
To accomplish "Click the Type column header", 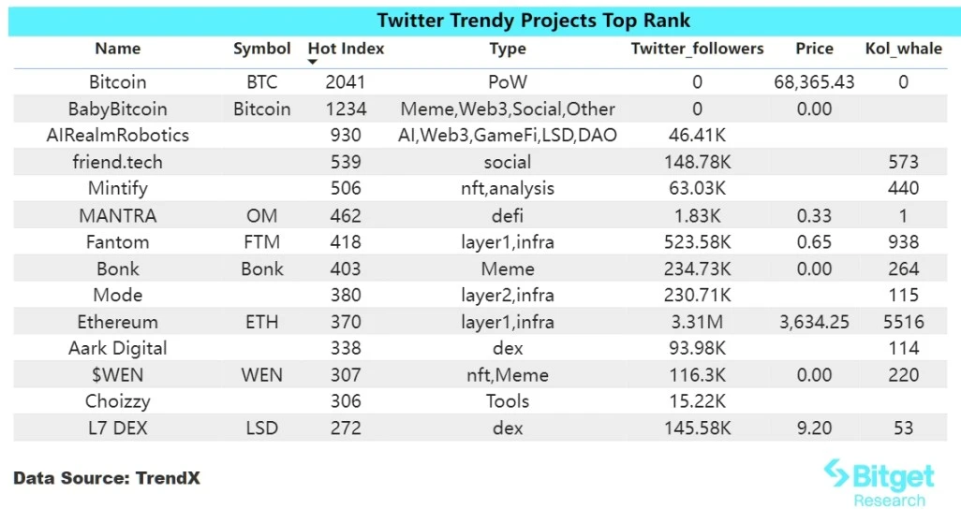I will (508, 49).
